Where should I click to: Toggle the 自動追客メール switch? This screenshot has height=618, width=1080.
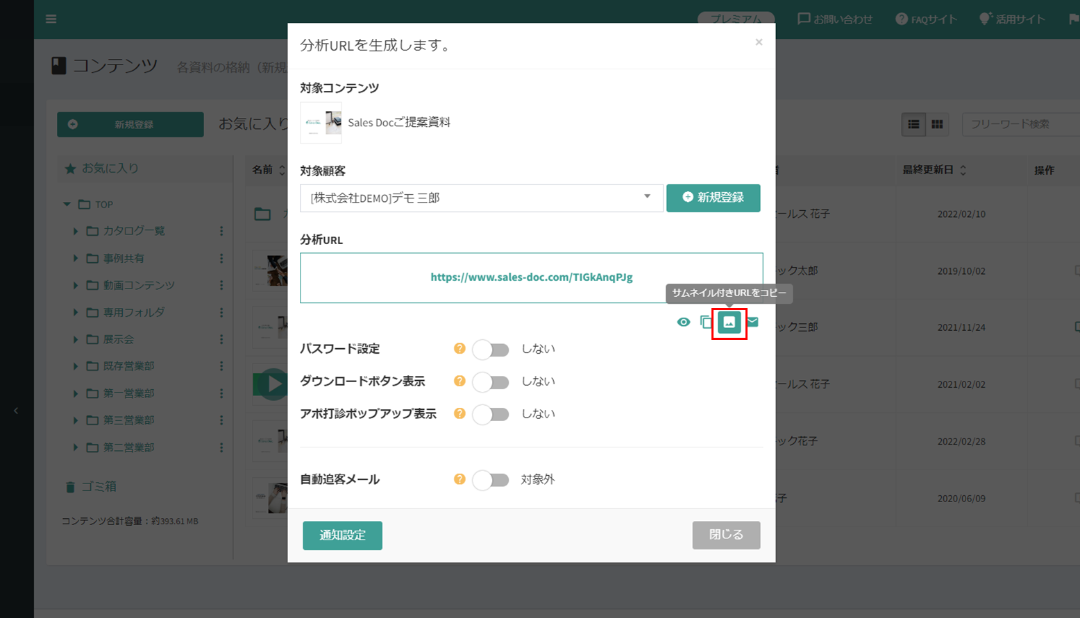click(x=491, y=480)
